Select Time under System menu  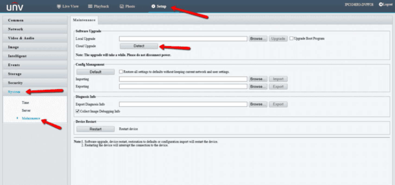26,103
